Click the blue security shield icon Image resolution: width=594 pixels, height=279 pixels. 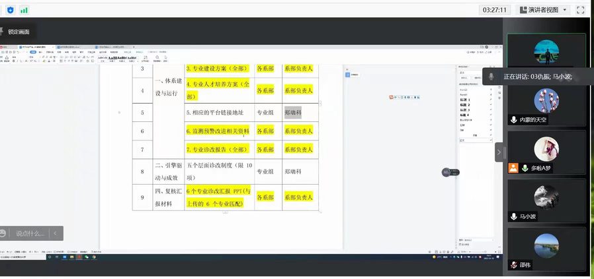[x=10, y=10]
